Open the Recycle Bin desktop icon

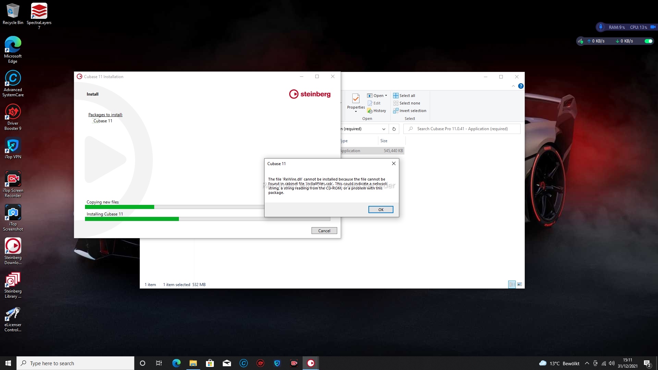coord(13,14)
